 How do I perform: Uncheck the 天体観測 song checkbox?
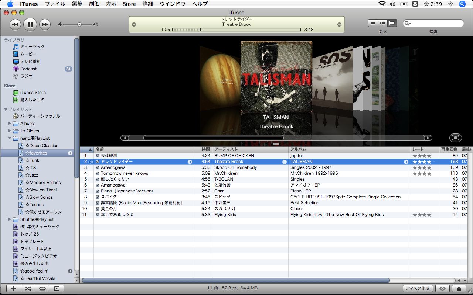tap(98, 156)
